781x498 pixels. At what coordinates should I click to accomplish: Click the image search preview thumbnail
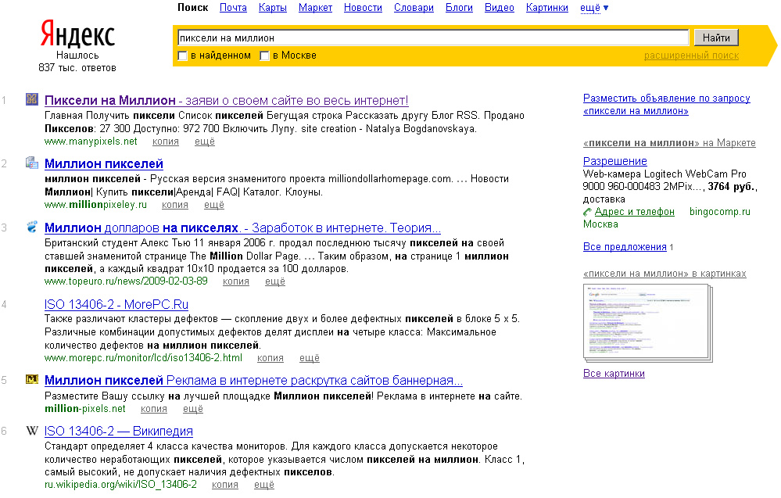(x=647, y=322)
